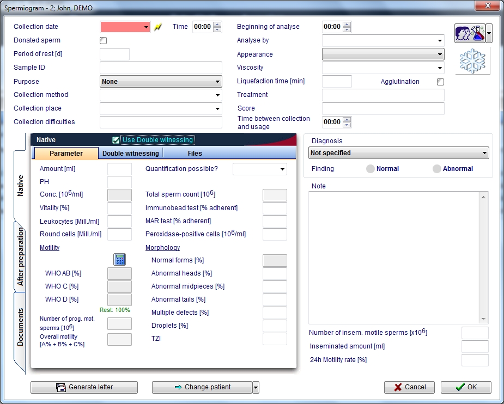Increase the collection Time spinner

217,24
